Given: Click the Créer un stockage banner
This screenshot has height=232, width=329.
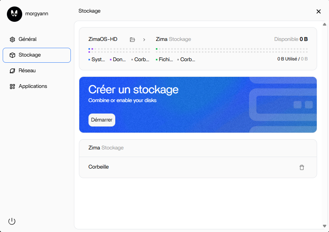Looking at the screenshot, I should (198, 105).
